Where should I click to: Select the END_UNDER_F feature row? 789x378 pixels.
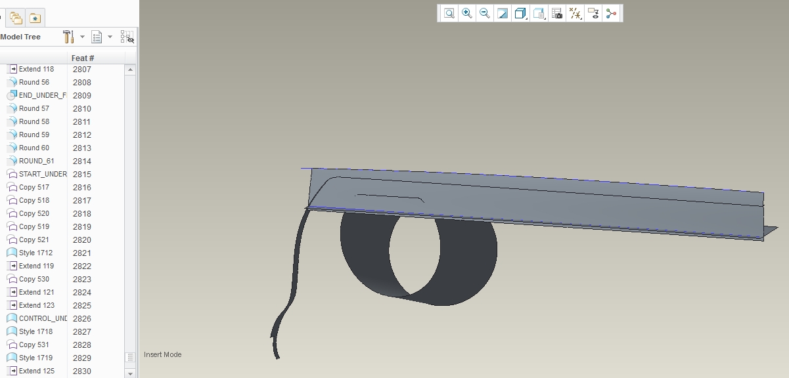42,95
